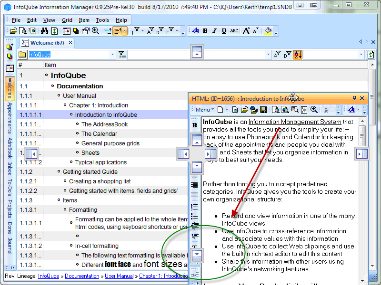Open the File menu
The height and width of the screenshot is (285, 381).
click(x=16, y=20)
